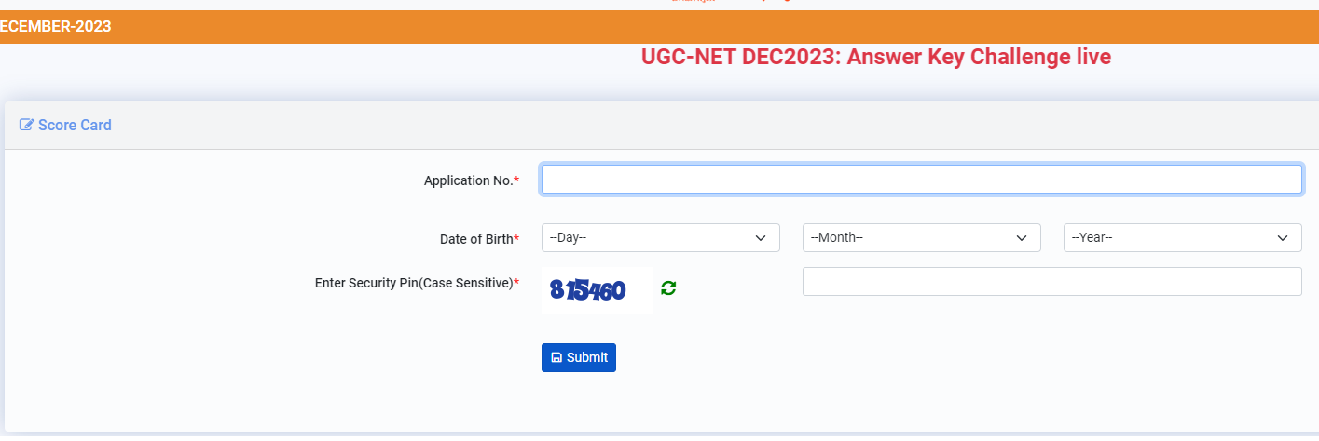The width and height of the screenshot is (1319, 441).
Task: Click the green refresh captcha icon
Action: [x=668, y=288]
